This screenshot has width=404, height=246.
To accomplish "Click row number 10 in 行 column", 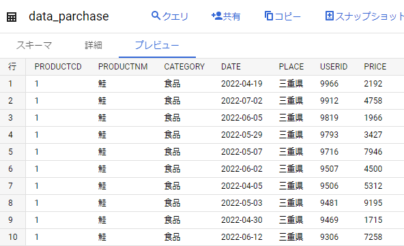I will pyautogui.click(x=12, y=237).
